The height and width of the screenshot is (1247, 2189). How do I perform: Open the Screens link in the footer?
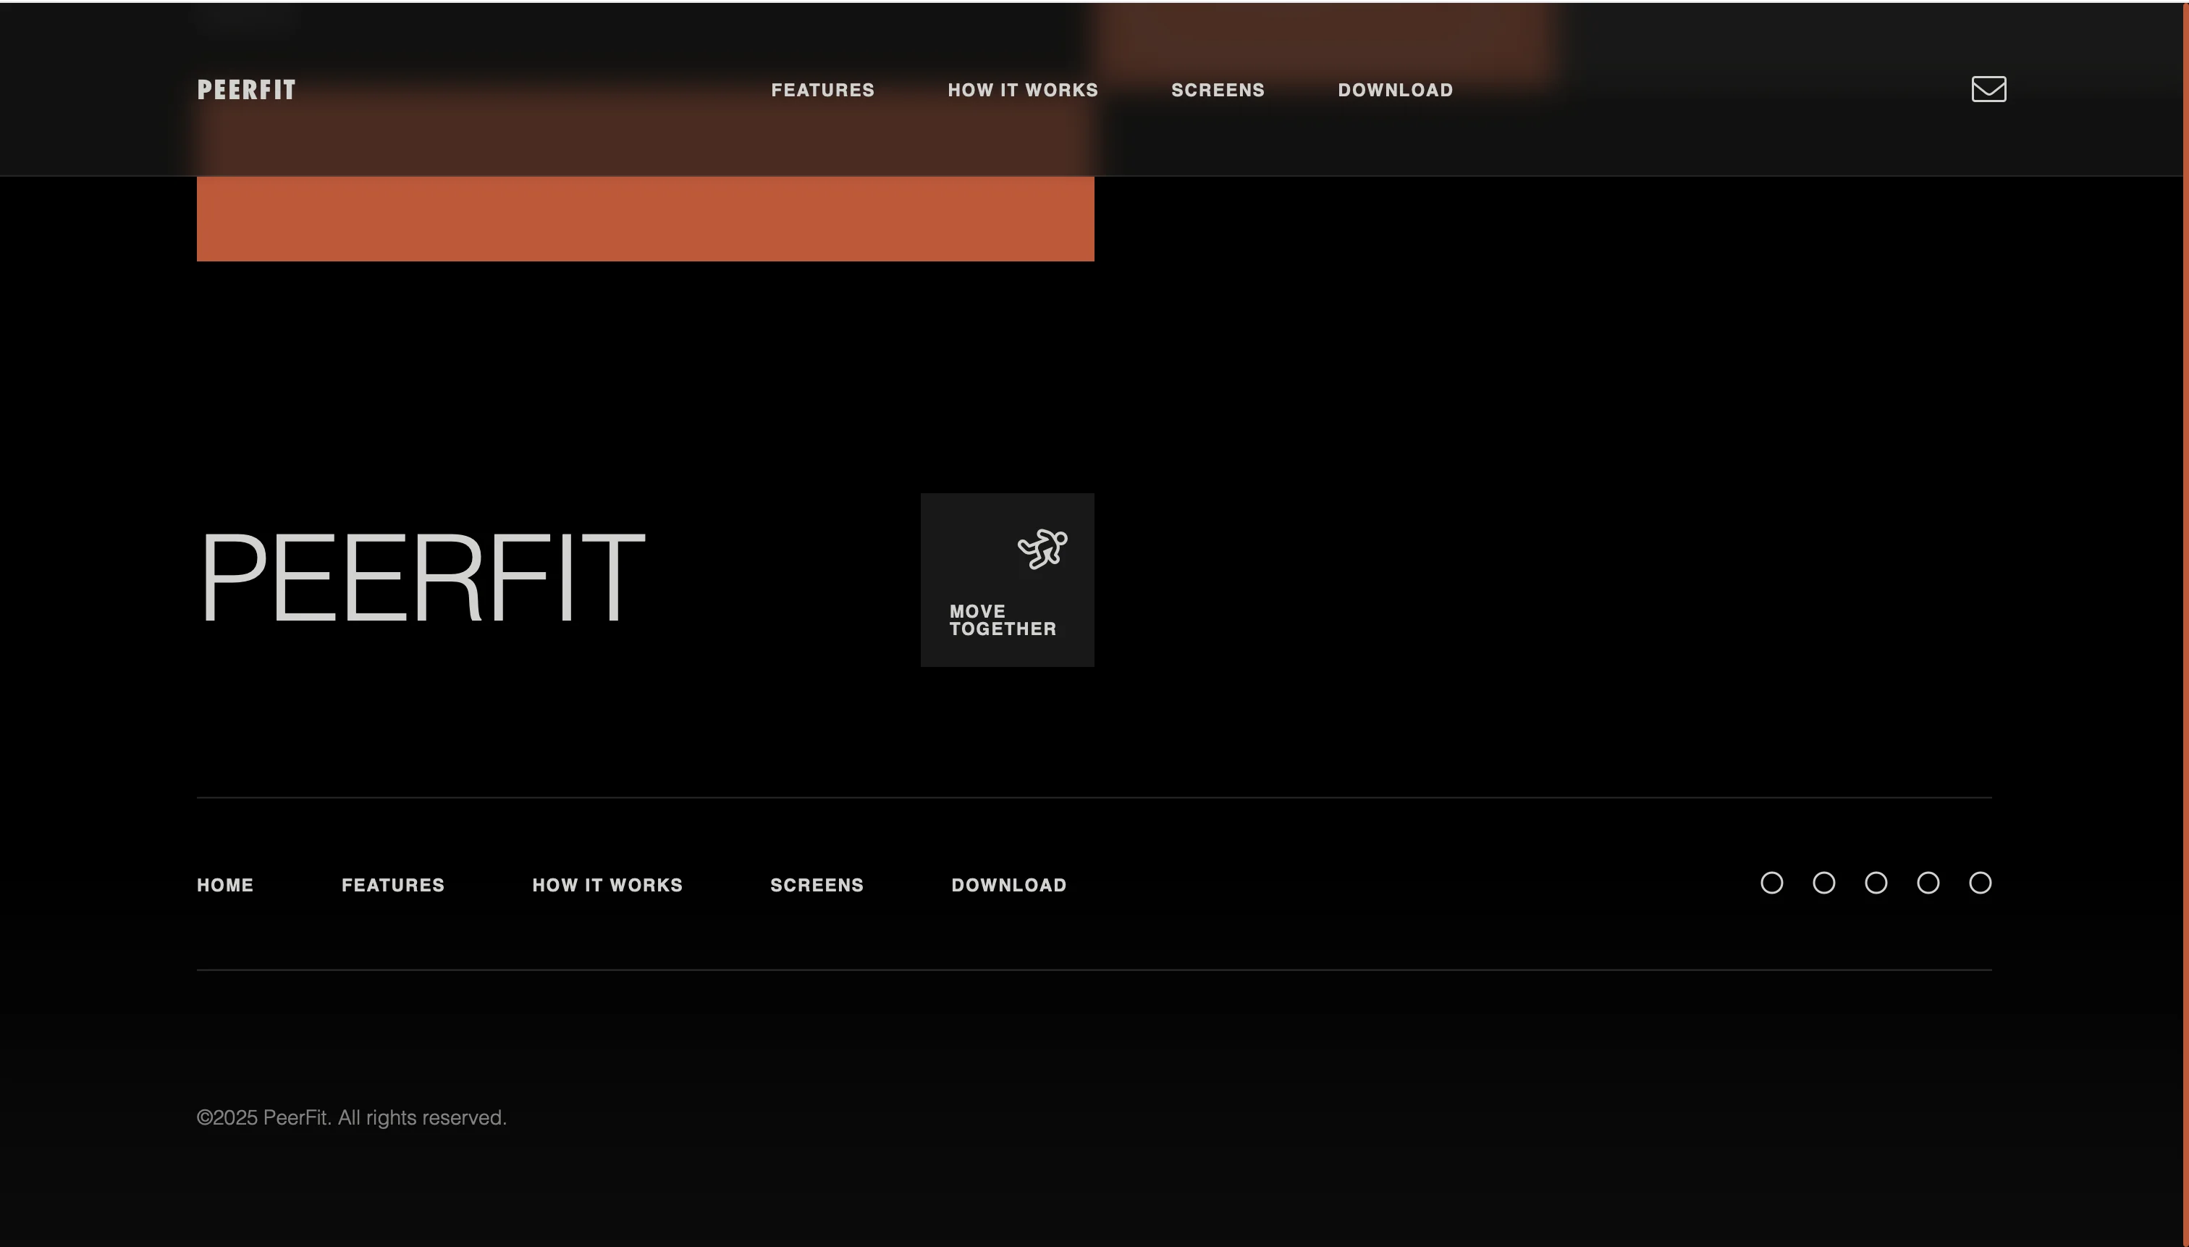tap(817, 885)
